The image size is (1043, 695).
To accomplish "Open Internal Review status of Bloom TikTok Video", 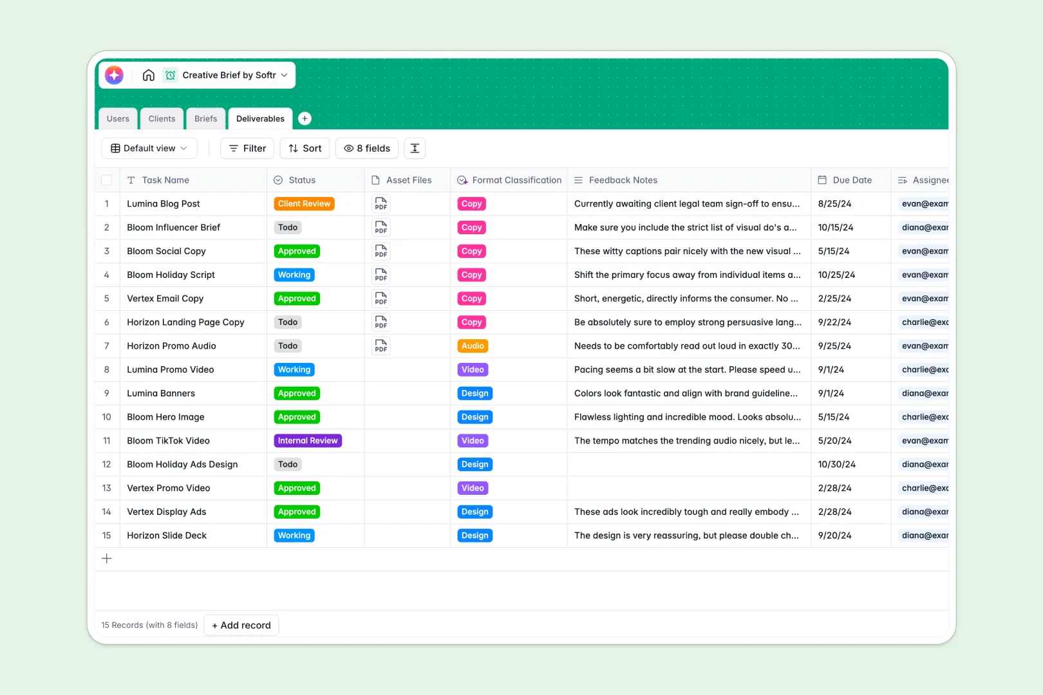I will click(308, 441).
